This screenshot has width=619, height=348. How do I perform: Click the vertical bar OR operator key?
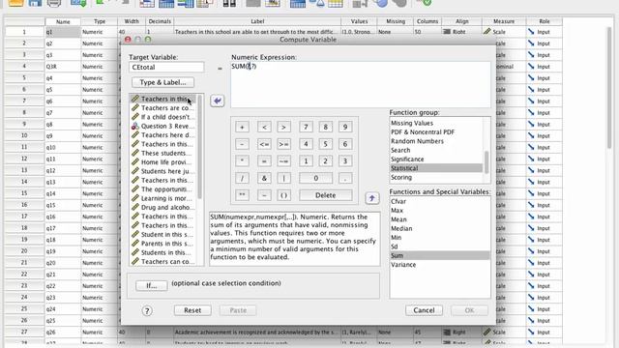[283, 178]
